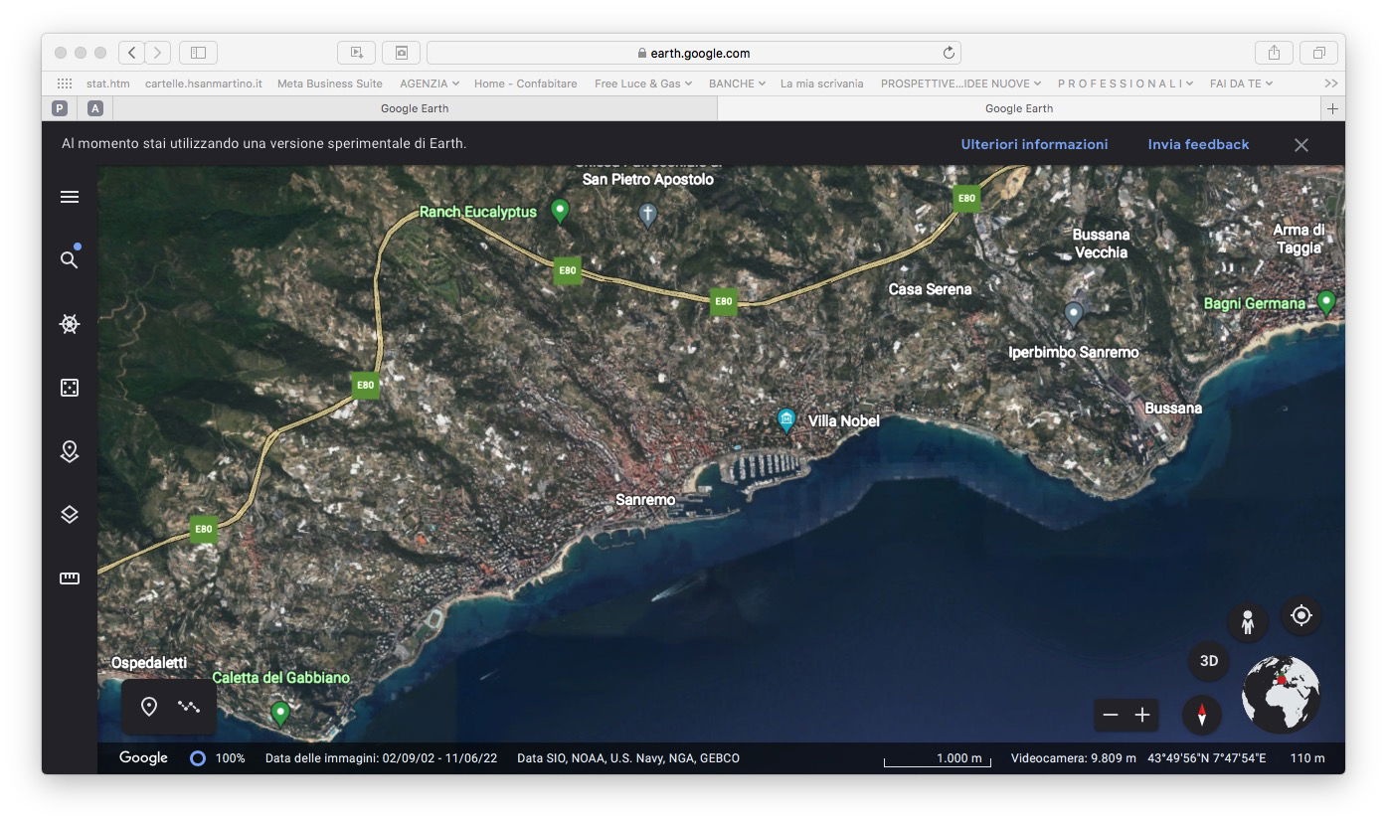
Task: Open La mia scrivania bookmark
Action: point(821,83)
